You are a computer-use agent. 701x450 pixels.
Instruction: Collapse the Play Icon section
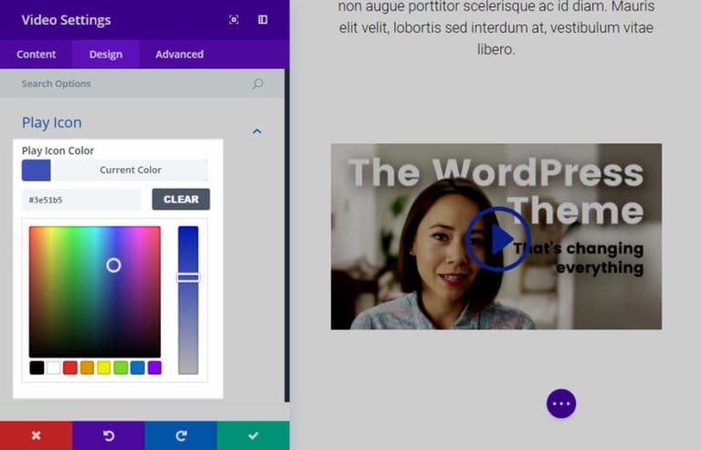click(x=256, y=131)
